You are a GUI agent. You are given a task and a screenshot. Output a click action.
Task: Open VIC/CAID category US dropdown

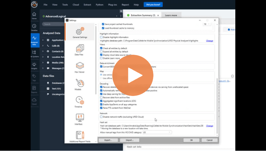point(157,132)
